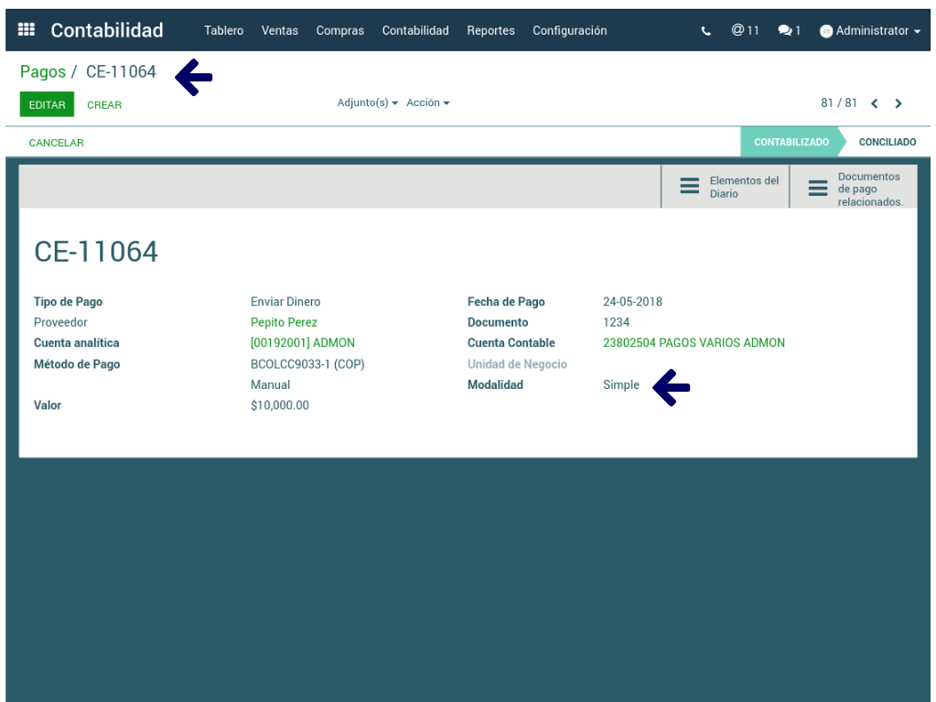This screenshot has width=936, height=702.
Task: Open the Pepito Perez provider link
Action: click(x=284, y=322)
